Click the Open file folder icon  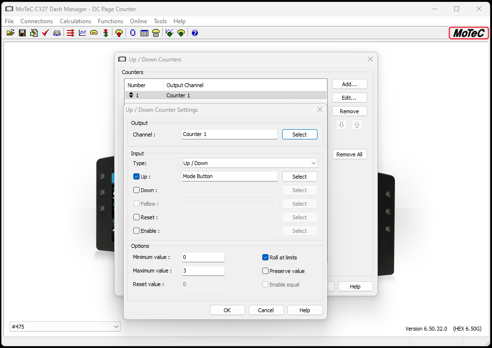[x=10, y=33]
